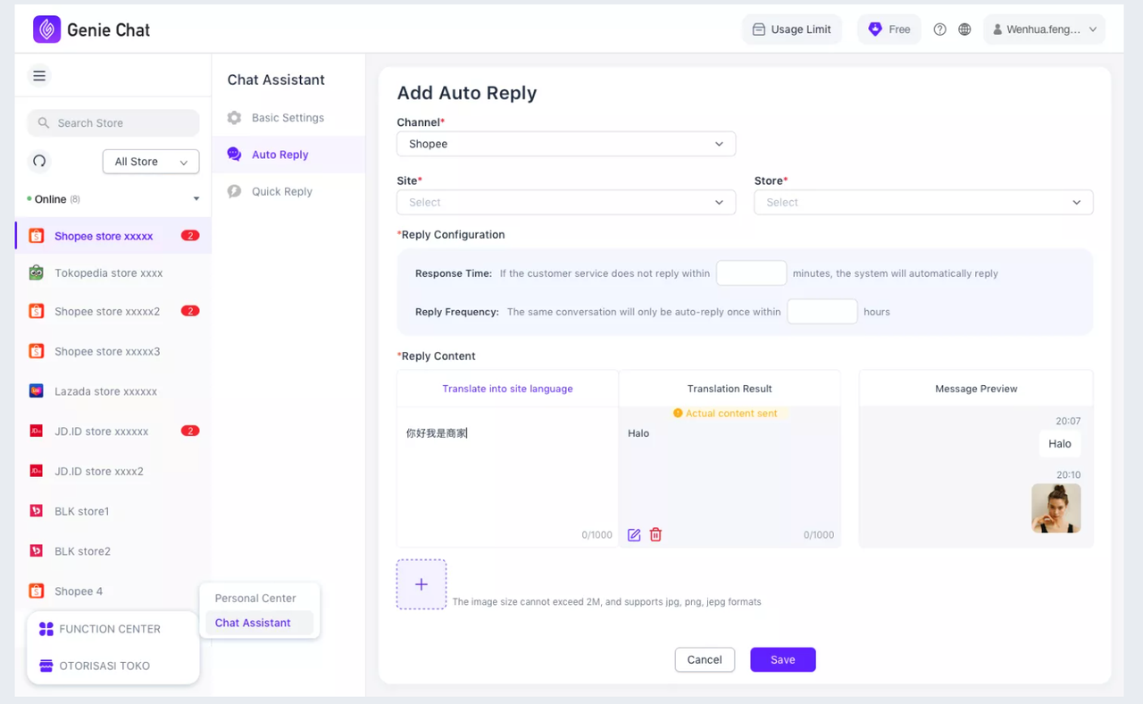The width and height of the screenshot is (1143, 704).
Task: Collapse the Online stores group
Action: [196, 199]
